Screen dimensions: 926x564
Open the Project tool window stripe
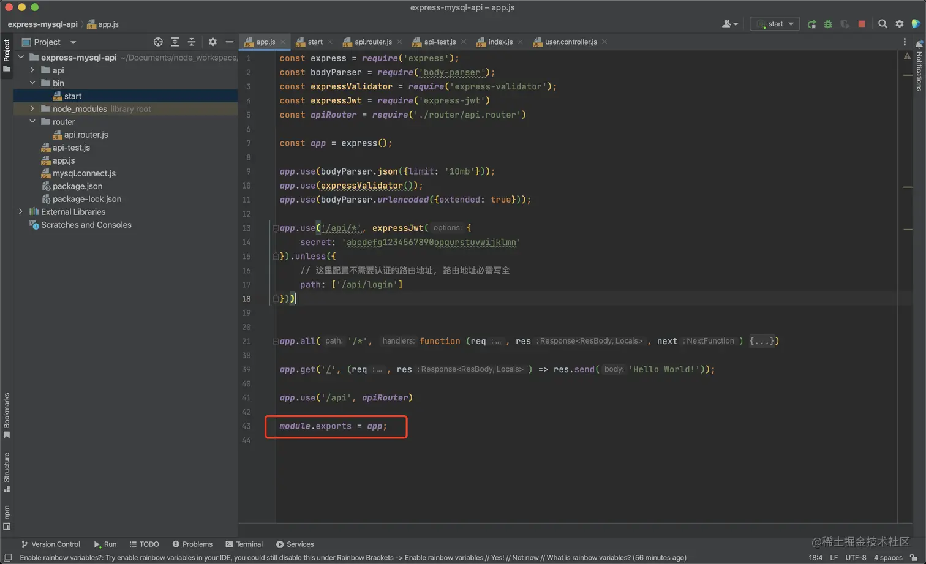point(7,55)
